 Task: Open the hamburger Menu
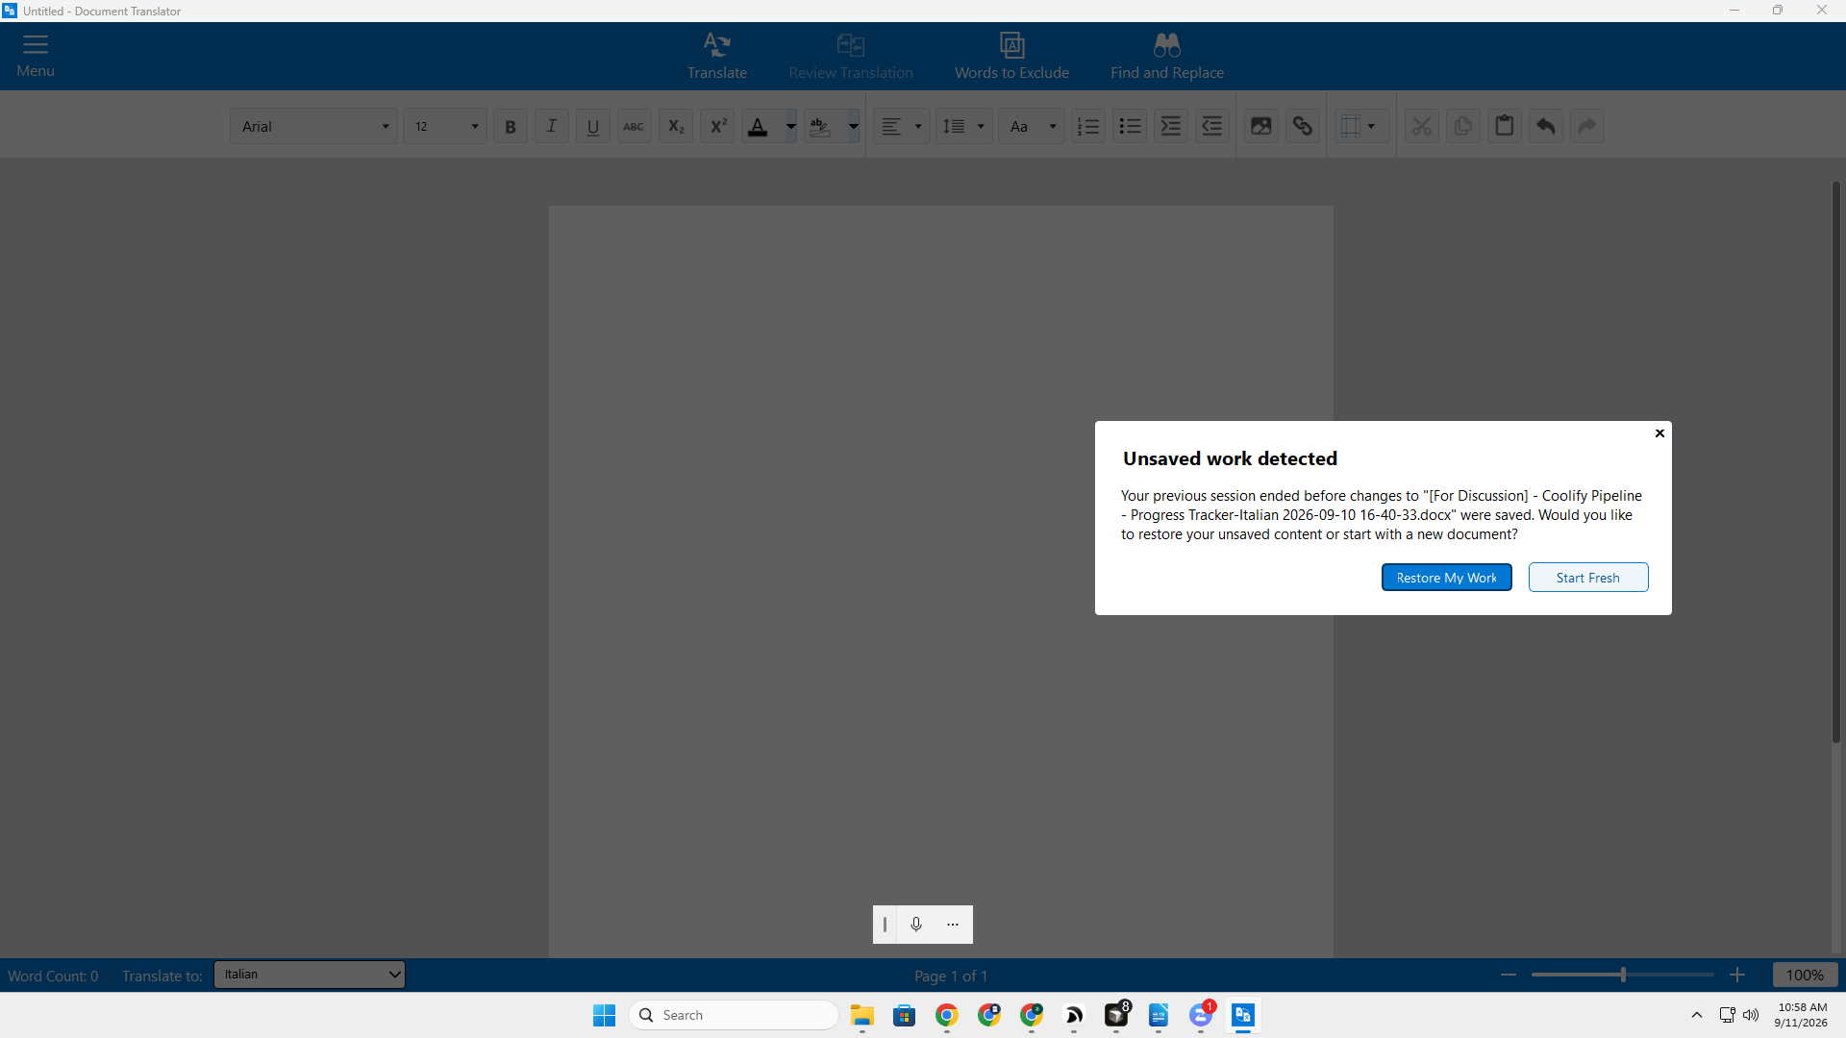36,56
